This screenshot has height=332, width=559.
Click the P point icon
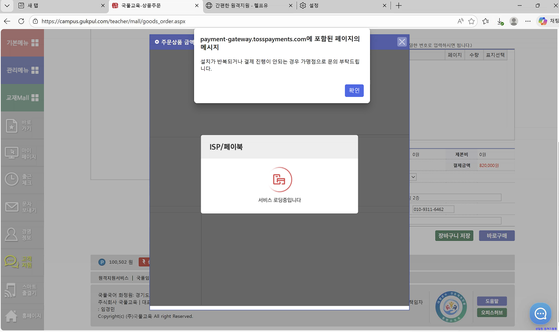[102, 262]
